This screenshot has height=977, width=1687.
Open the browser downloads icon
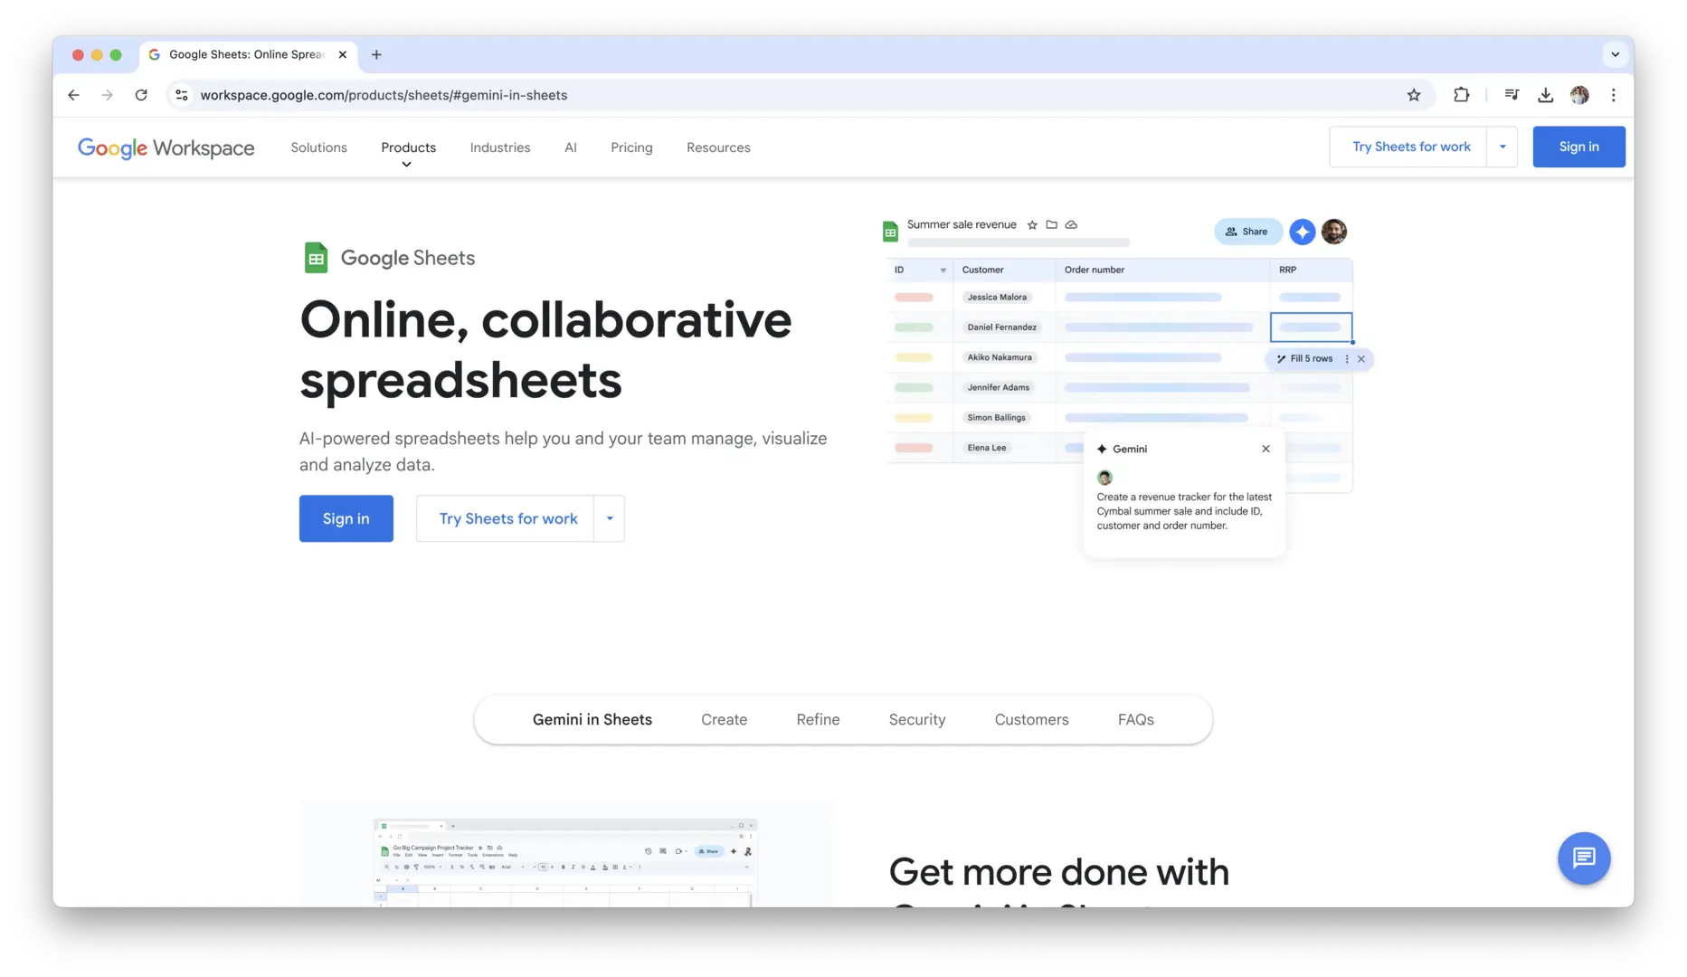point(1545,95)
